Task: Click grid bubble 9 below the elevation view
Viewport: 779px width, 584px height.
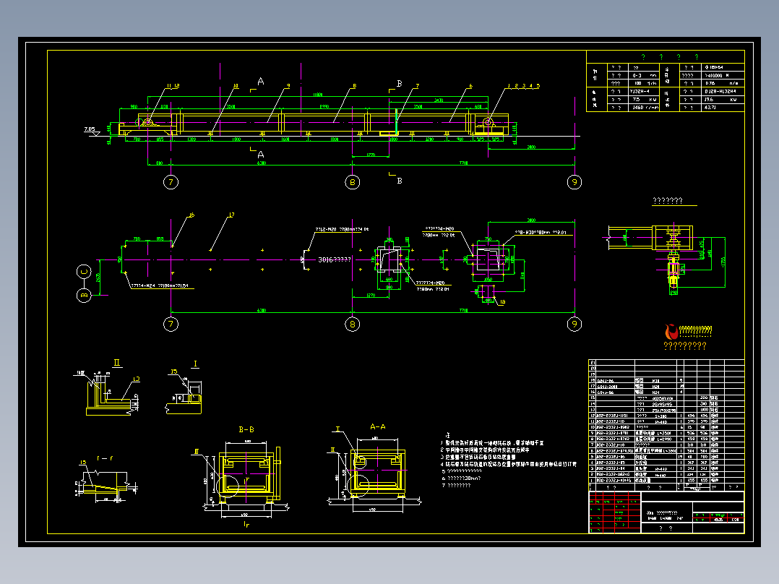Action: (x=574, y=182)
